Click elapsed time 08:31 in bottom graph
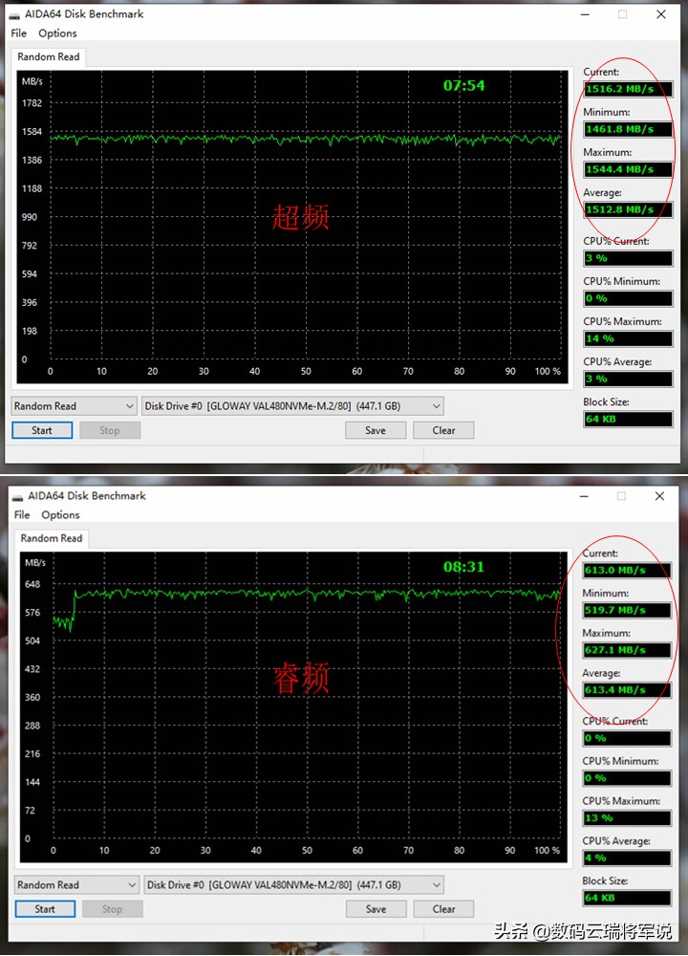This screenshot has height=956, width=688. click(x=463, y=567)
